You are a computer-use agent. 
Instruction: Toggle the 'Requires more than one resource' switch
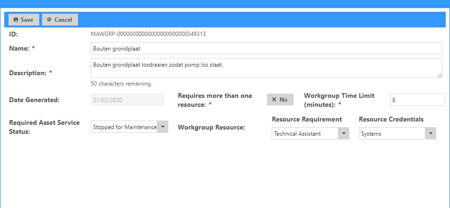[280, 100]
